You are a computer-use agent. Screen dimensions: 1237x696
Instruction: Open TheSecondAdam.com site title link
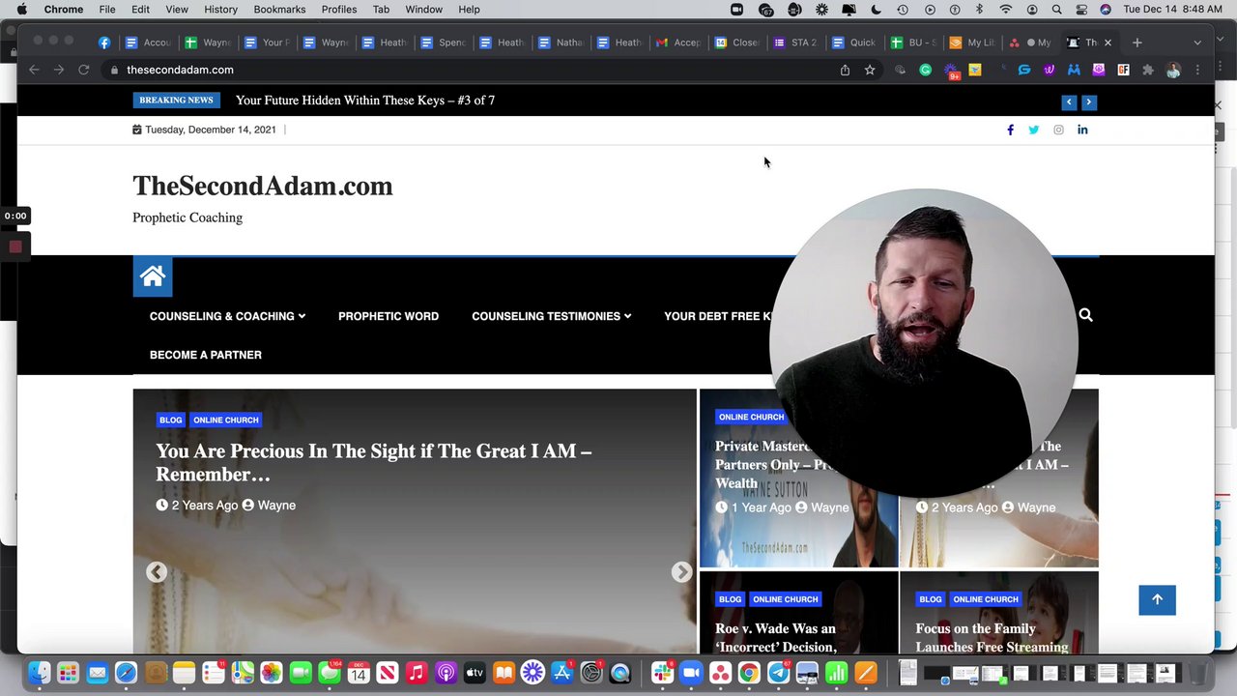(x=263, y=186)
